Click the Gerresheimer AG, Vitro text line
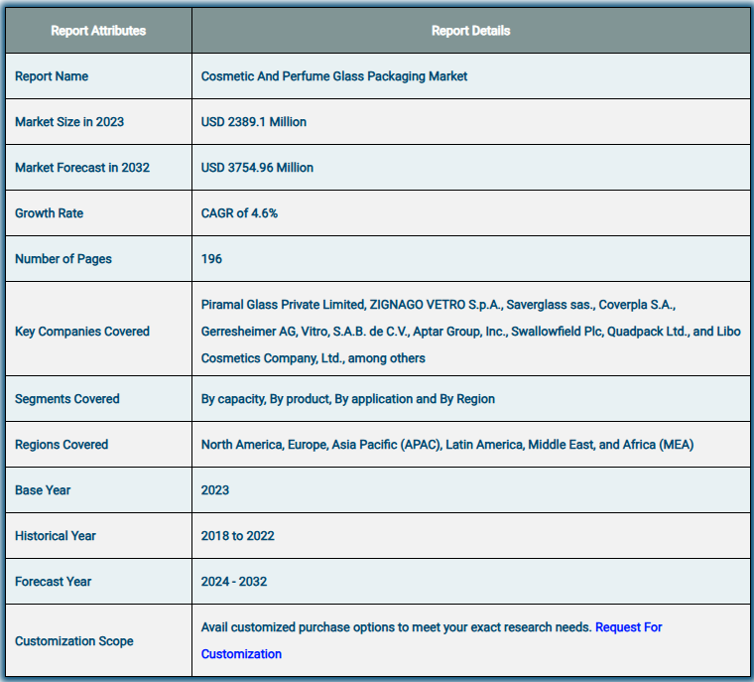The height and width of the screenshot is (682, 754). 471,332
